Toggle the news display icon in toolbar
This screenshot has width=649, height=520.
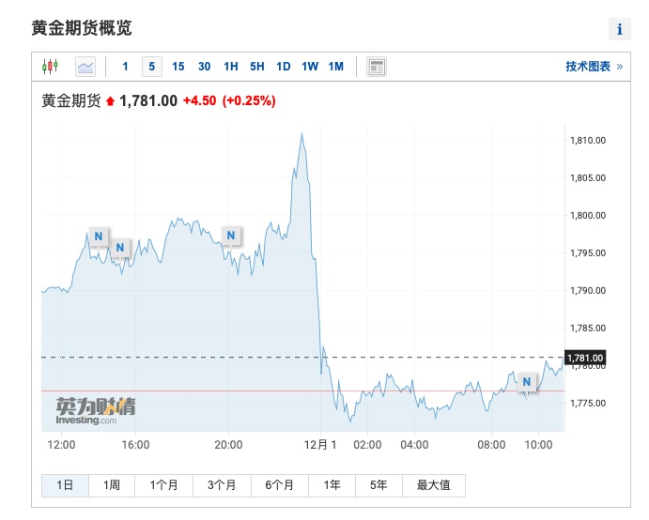click(x=377, y=67)
